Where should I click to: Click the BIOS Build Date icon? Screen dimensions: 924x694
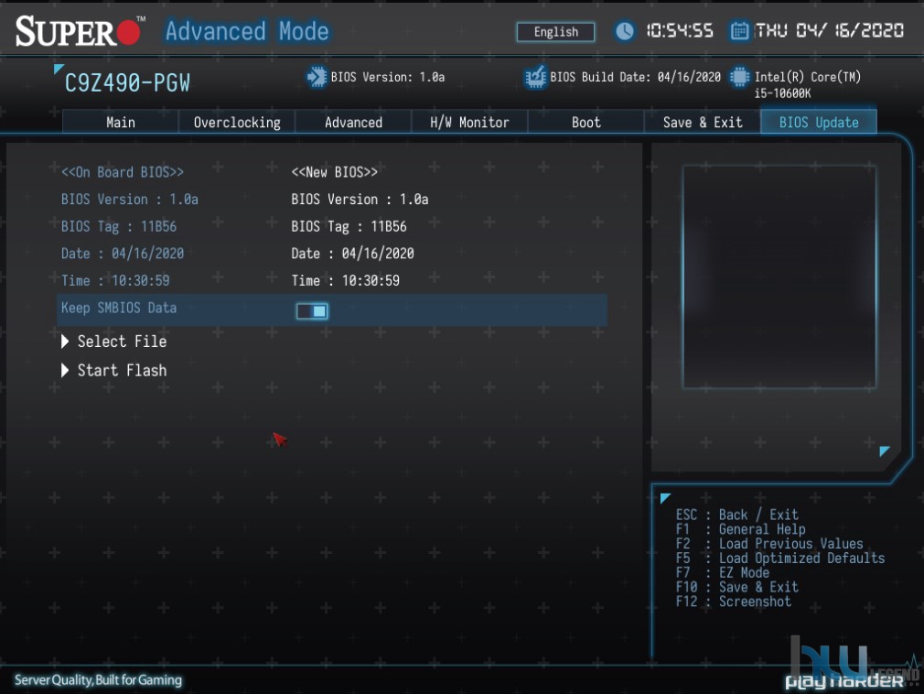pyautogui.click(x=535, y=77)
